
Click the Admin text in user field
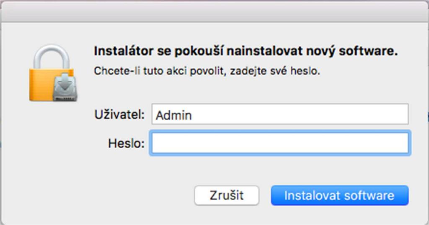coord(174,115)
